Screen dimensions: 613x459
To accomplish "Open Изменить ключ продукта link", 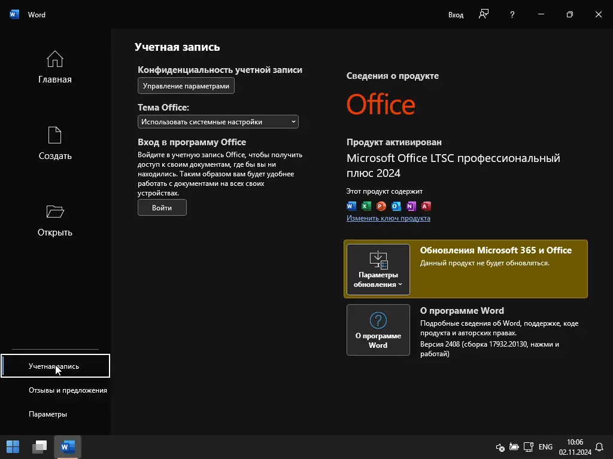I will [389, 219].
